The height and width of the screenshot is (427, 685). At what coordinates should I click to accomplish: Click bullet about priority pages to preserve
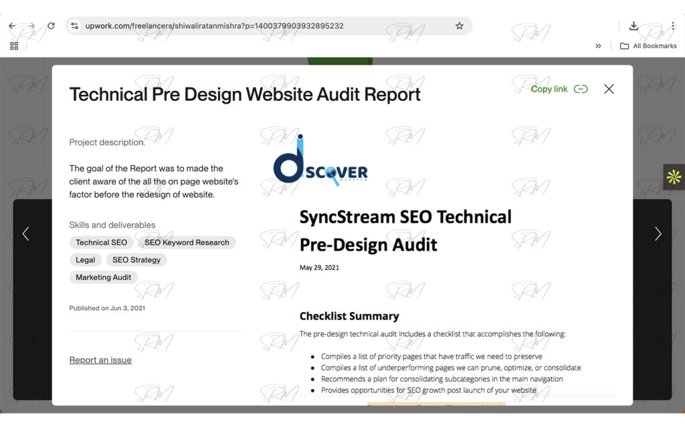click(x=431, y=356)
